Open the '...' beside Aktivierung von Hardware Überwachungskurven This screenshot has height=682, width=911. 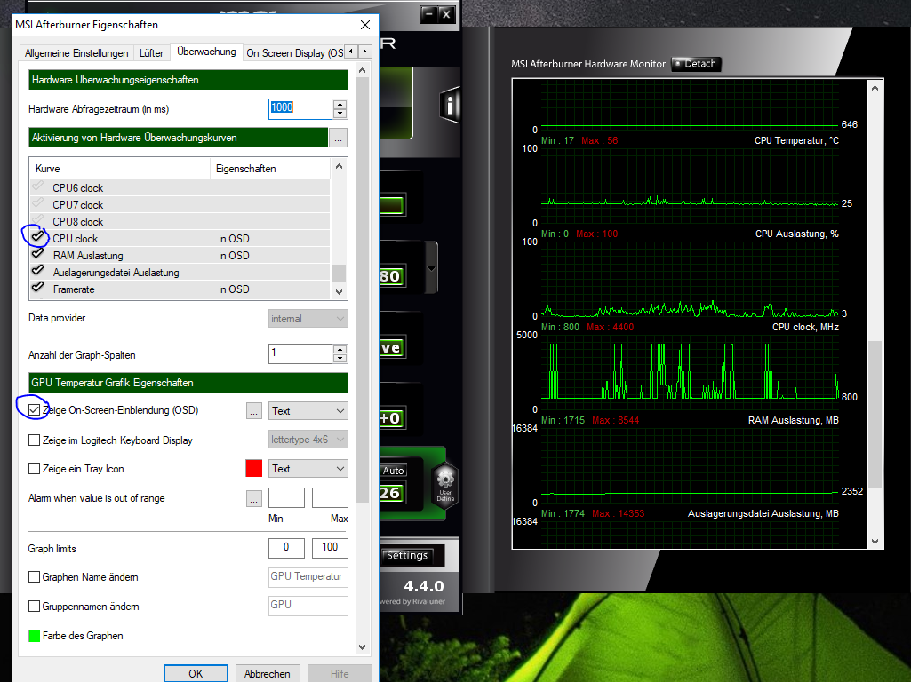[338, 139]
